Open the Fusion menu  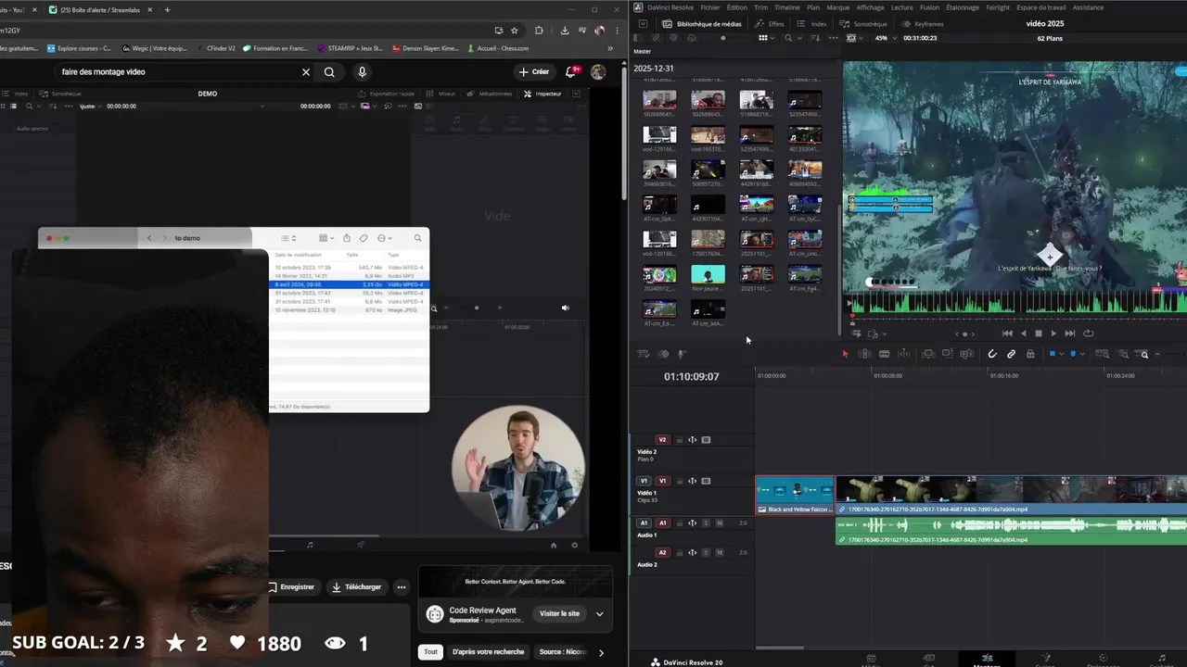pyautogui.click(x=929, y=7)
